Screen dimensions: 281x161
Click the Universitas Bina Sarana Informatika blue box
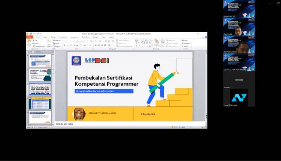pos(104,91)
